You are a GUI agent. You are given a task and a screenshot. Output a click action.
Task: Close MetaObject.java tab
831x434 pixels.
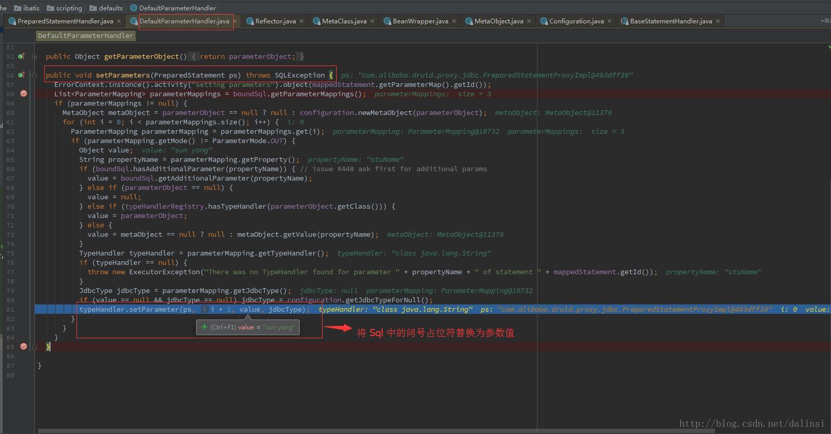pyautogui.click(x=529, y=21)
